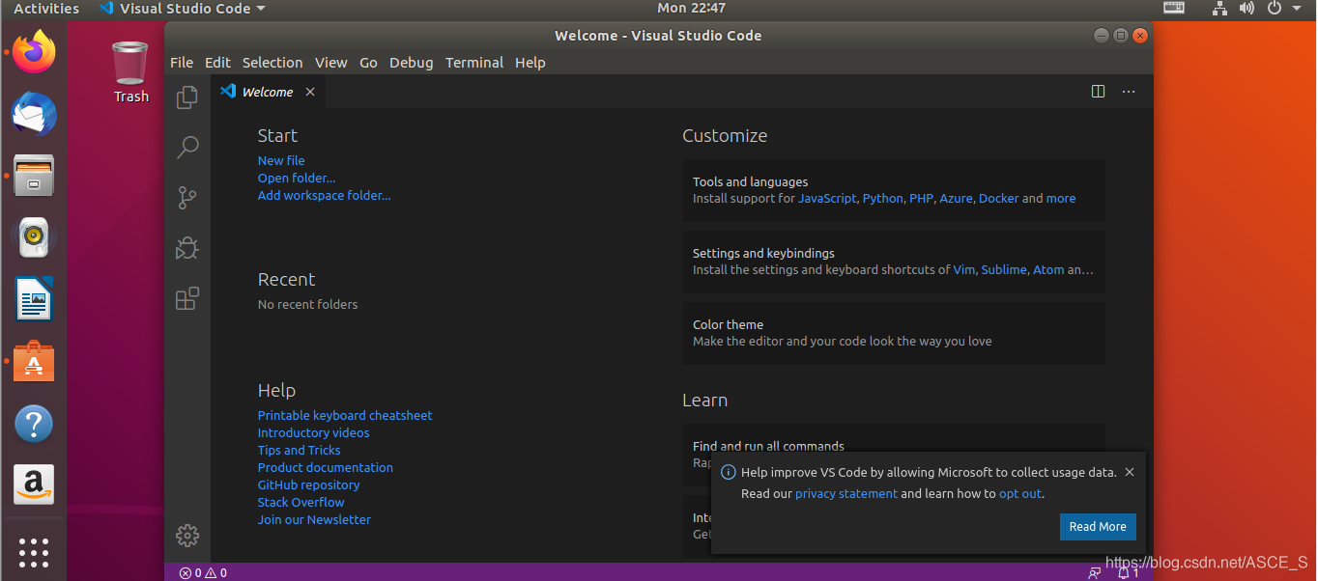Screen dimensions: 1318x581
Task: Click the Open folder... link
Action: click(297, 178)
